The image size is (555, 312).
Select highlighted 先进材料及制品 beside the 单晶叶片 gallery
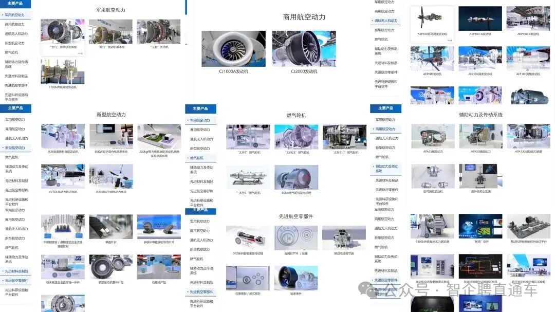[16, 271]
